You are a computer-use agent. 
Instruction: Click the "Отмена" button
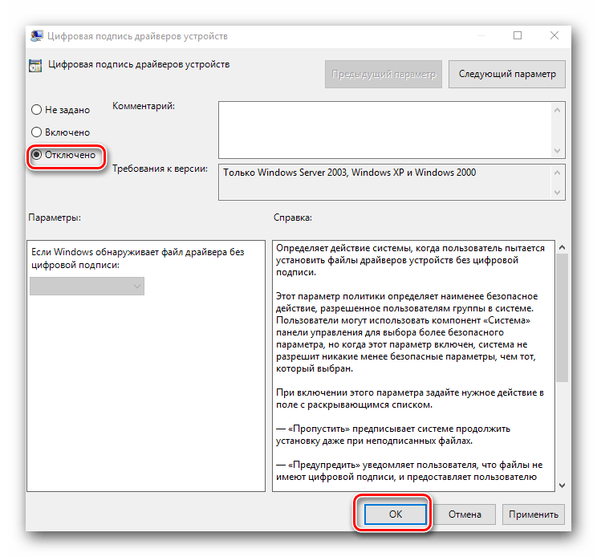coord(465,514)
